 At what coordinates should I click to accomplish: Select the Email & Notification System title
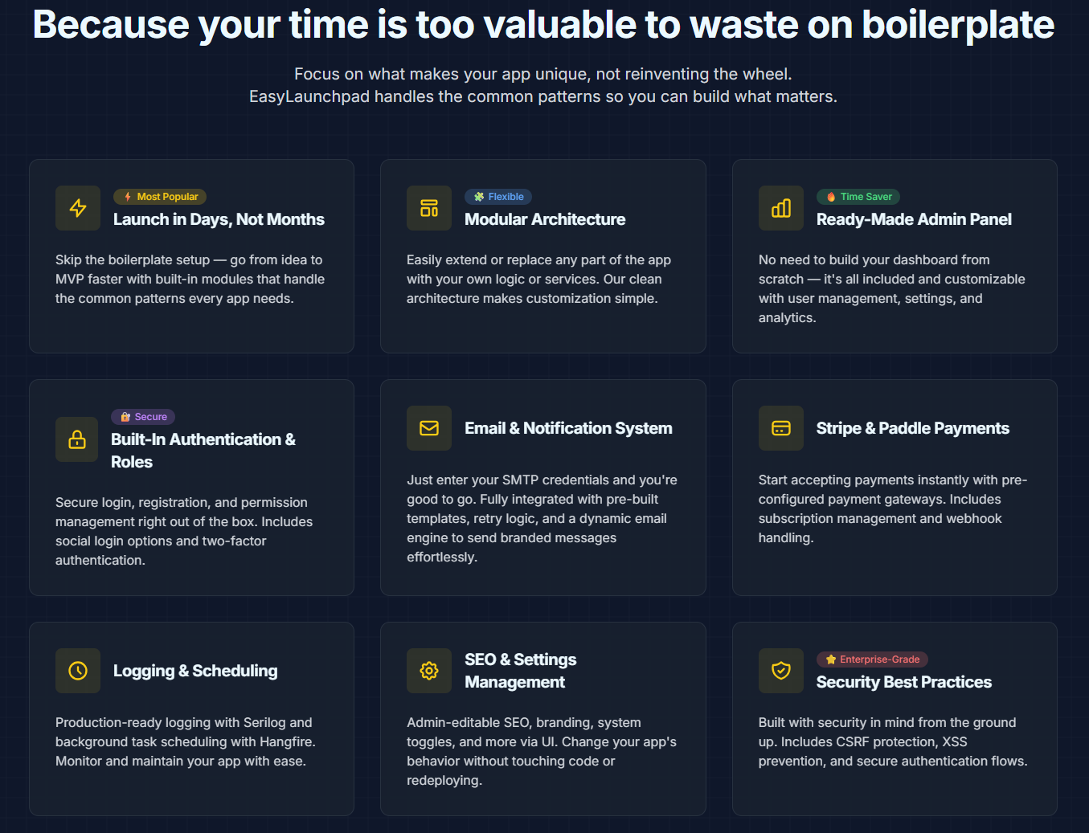[x=568, y=428]
